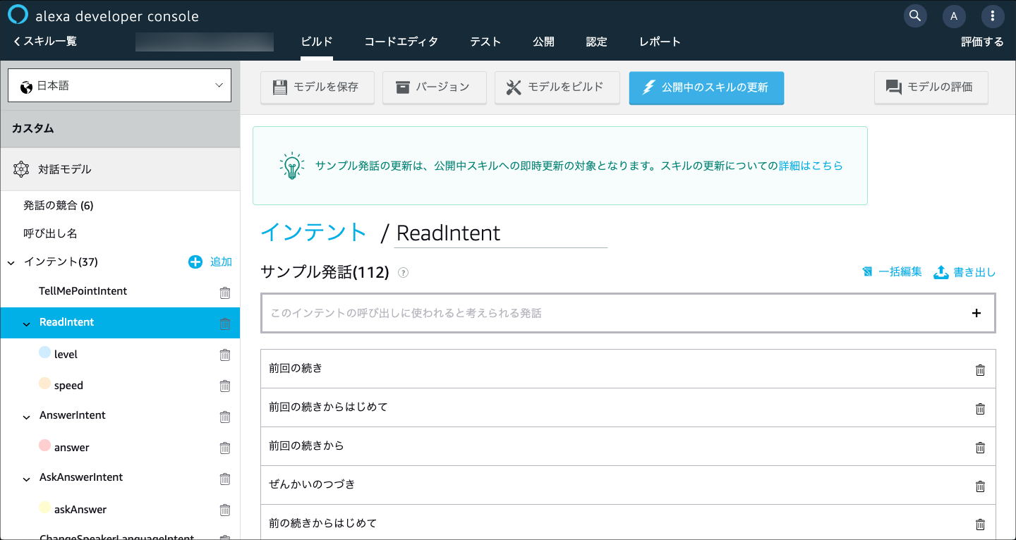This screenshot has width=1016, height=540.
Task: Collapse the インテント(37) section
Action: tap(11, 263)
